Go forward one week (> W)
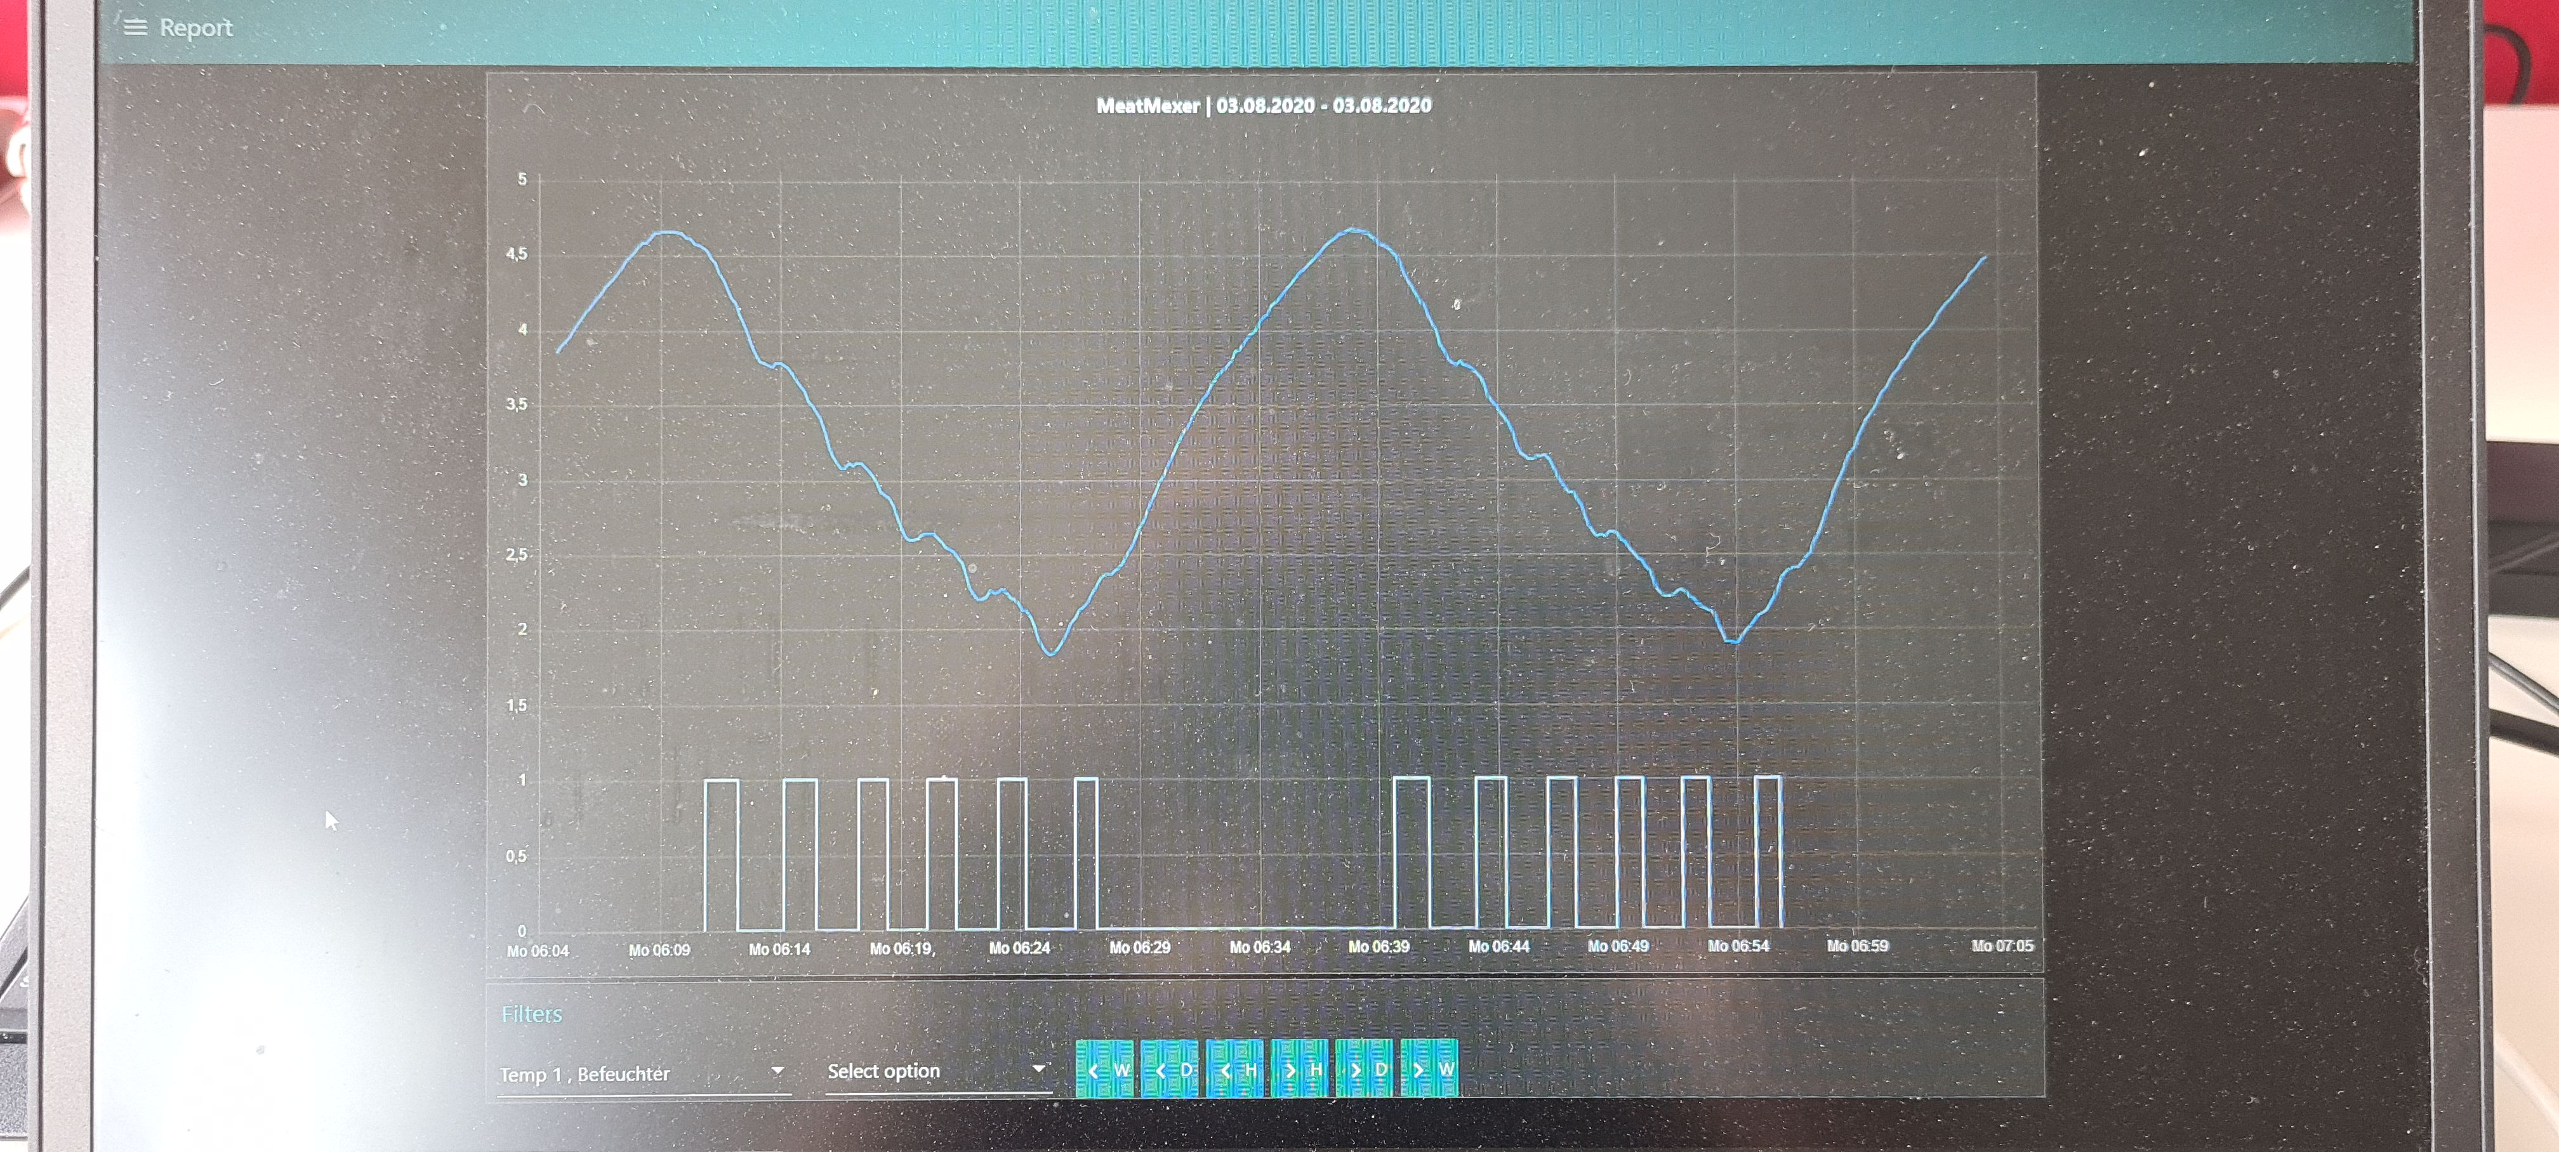2559x1152 pixels. tap(1429, 1070)
